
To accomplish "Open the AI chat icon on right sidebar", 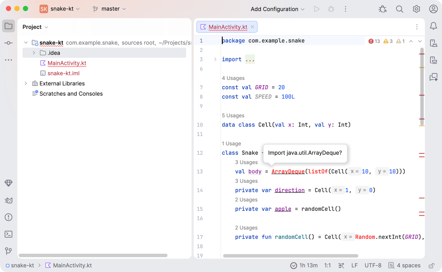I will [433, 77].
